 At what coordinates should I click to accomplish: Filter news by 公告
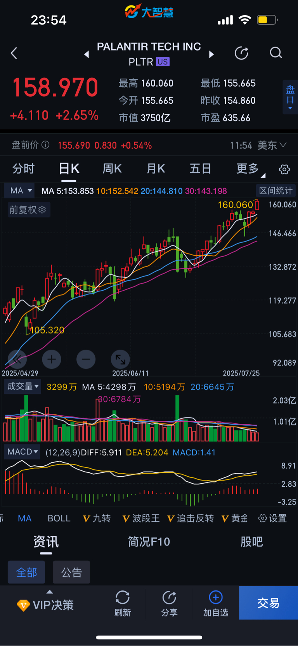pyautogui.click(x=71, y=572)
